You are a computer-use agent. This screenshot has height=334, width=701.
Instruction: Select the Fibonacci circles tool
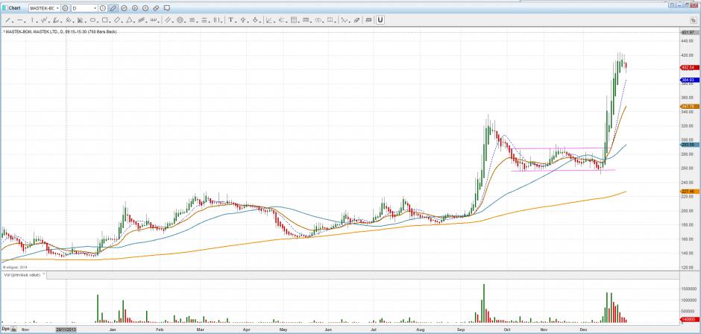pyautogui.click(x=180, y=20)
